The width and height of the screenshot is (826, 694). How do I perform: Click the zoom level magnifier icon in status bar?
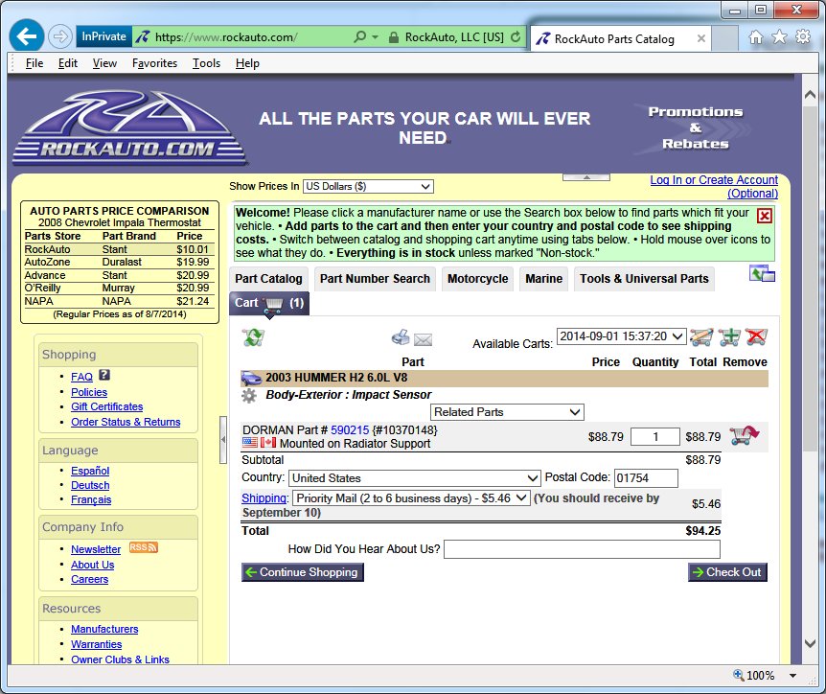(739, 675)
